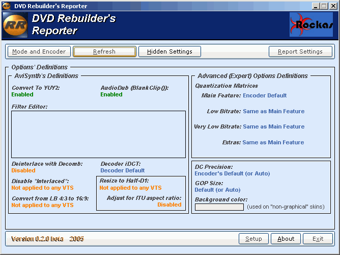340x255 pixels.
Task: Click 'Decoder Default' under Decoder iDCT
Action: click(x=122, y=170)
